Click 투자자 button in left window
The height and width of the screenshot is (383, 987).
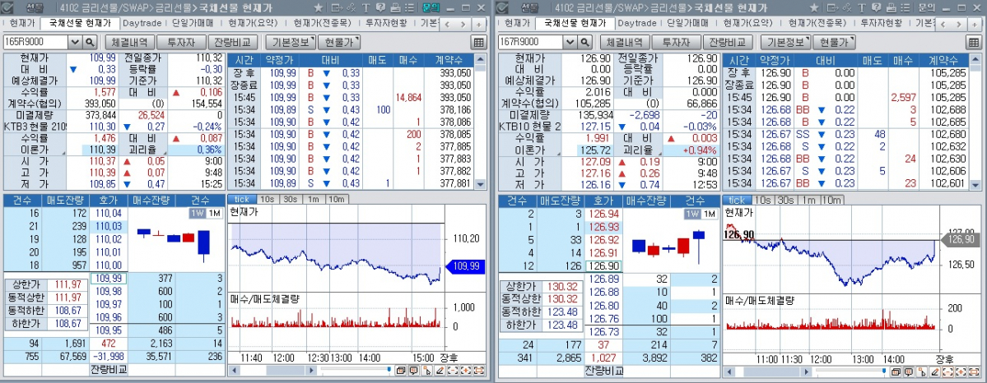pyautogui.click(x=180, y=42)
